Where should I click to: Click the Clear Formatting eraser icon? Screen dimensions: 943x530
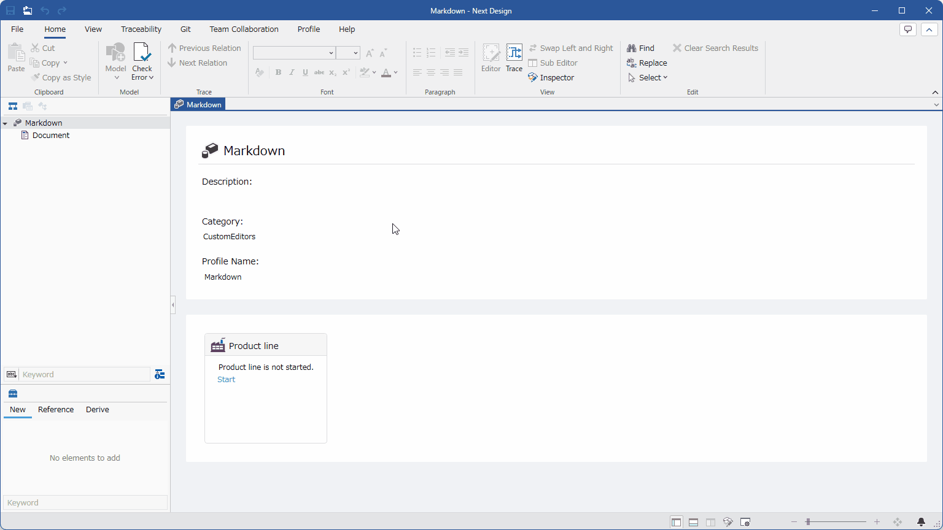[x=260, y=72]
